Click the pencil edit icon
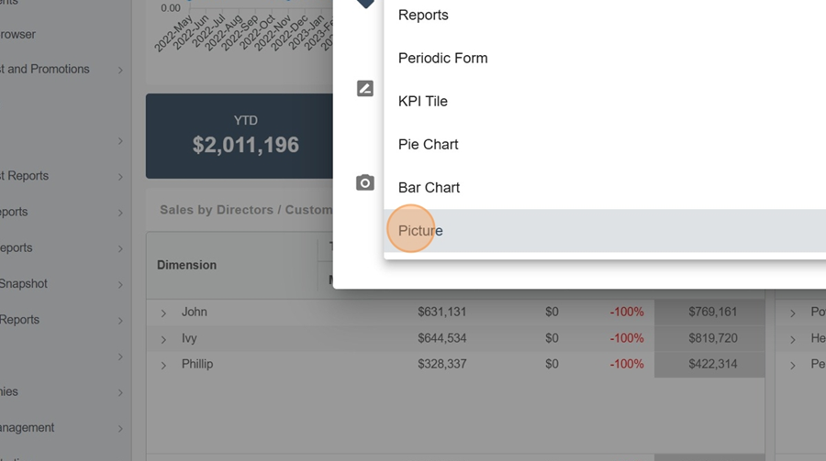Viewport: 826px width, 461px height. (x=365, y=89)
